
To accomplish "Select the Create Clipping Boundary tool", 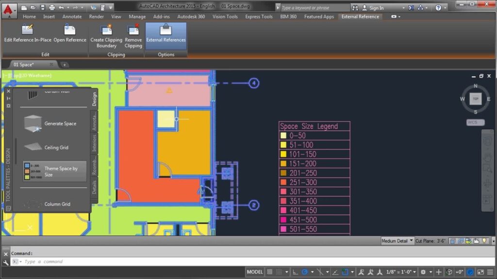I will click(106, 30).
